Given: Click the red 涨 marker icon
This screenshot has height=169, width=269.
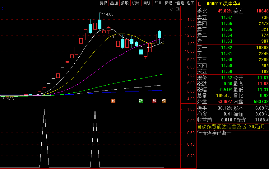Looking at the screenshot, I should [x=154, y=101].
